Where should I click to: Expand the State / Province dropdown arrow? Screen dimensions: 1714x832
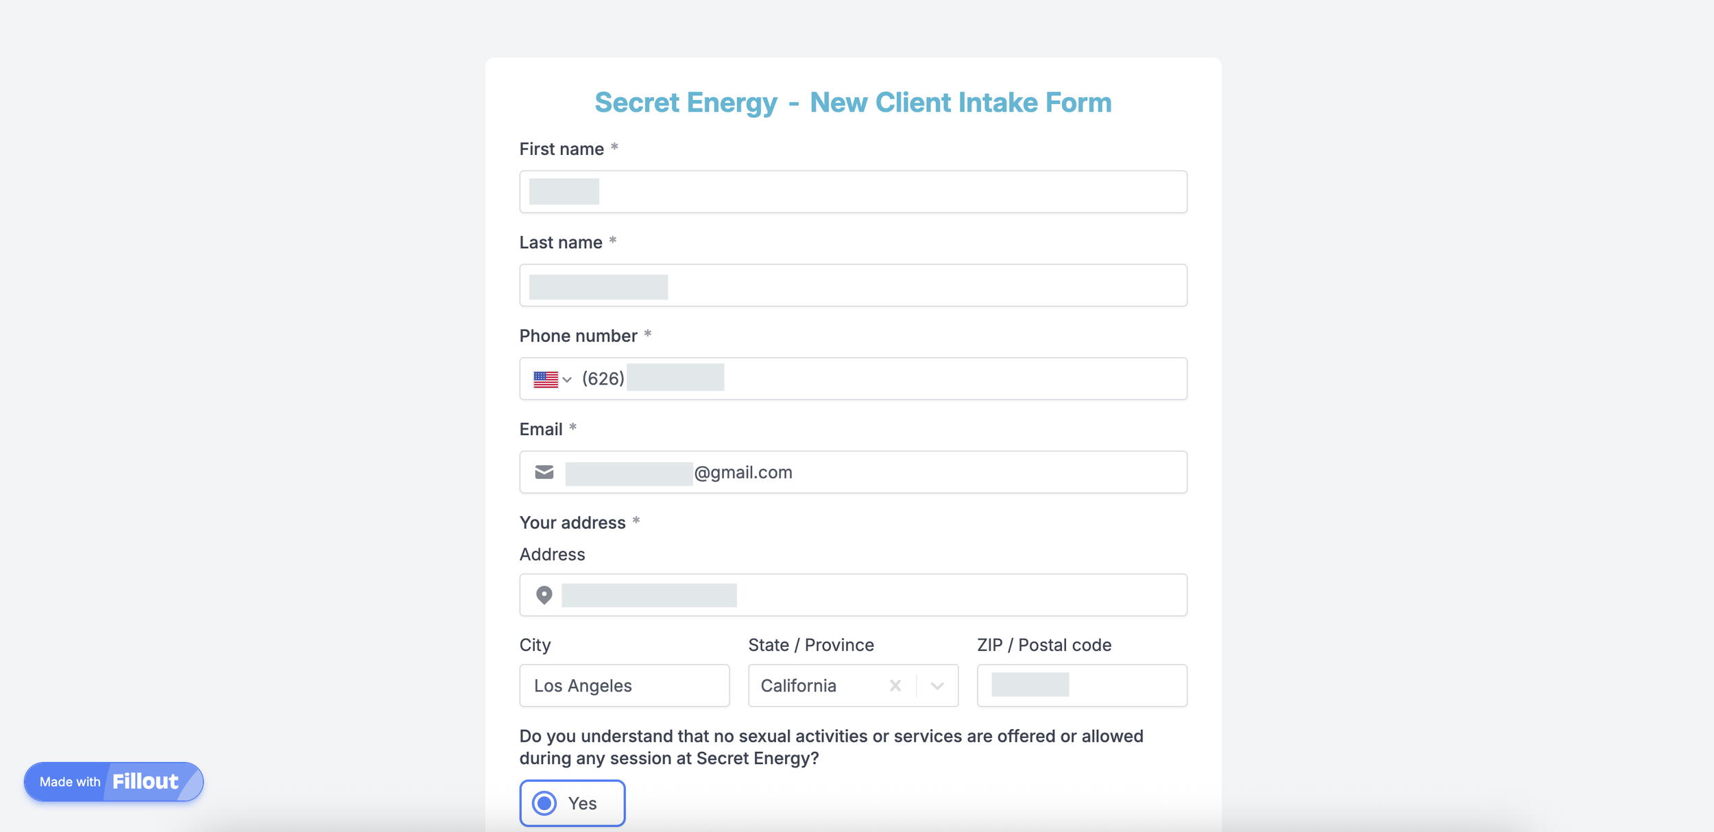(x=937, y=685)
